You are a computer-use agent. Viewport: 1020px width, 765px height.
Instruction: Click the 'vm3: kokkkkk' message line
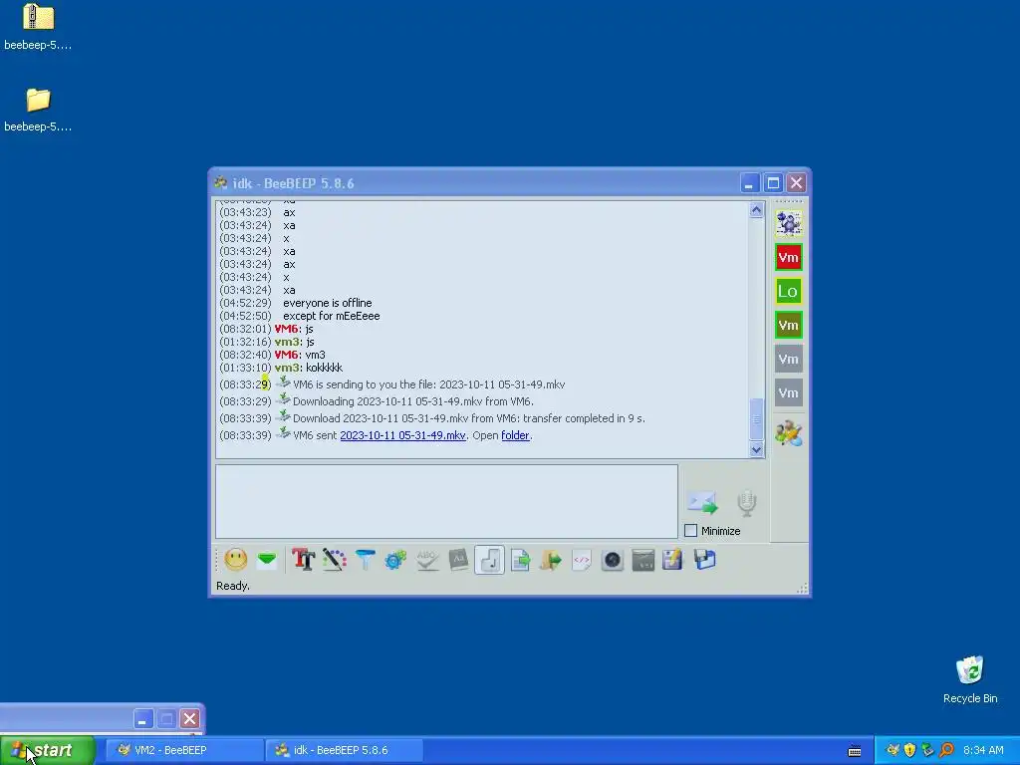pyautogui.click(x=309, y=368)
